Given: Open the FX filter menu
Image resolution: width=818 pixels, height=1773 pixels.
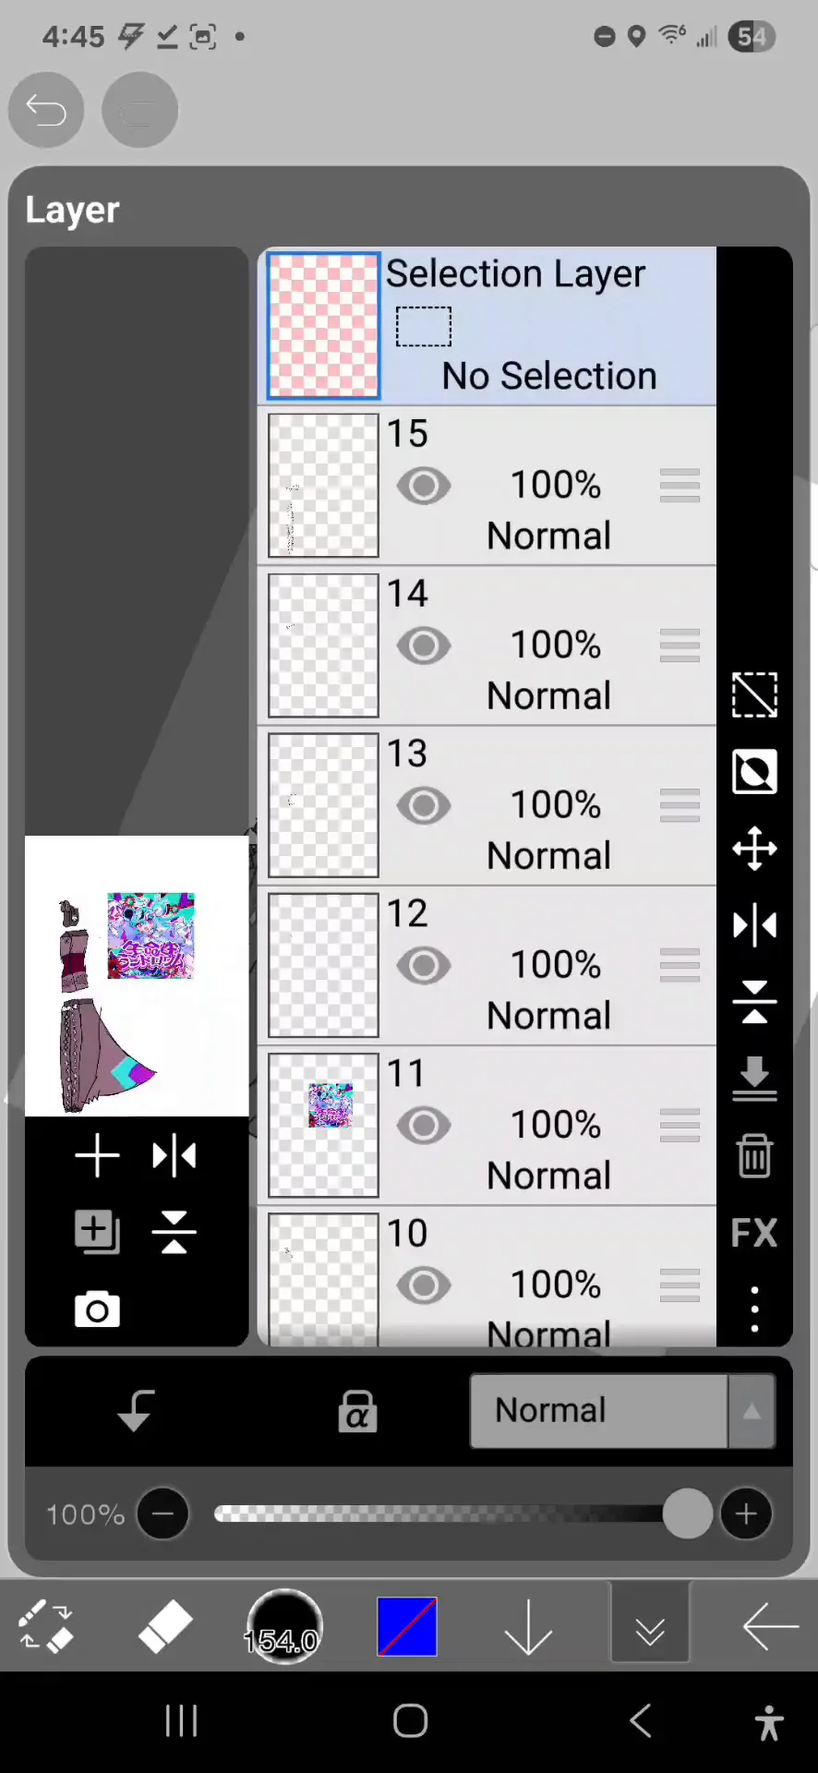Looking at the screenshot, I should [x=754, y=1233].
